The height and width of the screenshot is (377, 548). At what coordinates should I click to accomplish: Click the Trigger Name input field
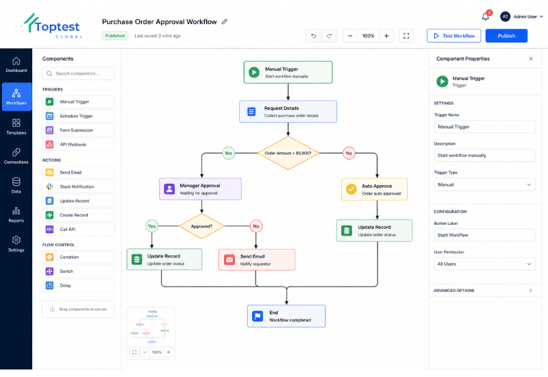(484, 127)
